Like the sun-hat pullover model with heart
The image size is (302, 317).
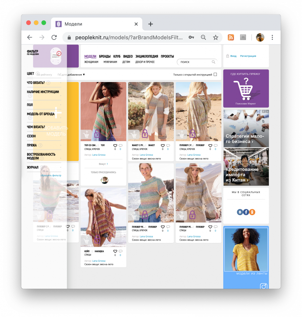[x=210, y=227]
